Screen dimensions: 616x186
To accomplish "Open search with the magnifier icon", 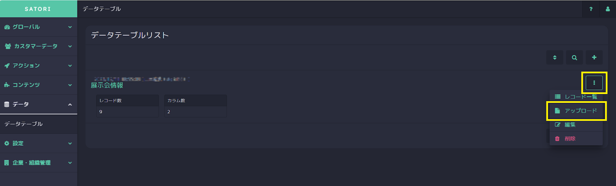I will point(574,58).
